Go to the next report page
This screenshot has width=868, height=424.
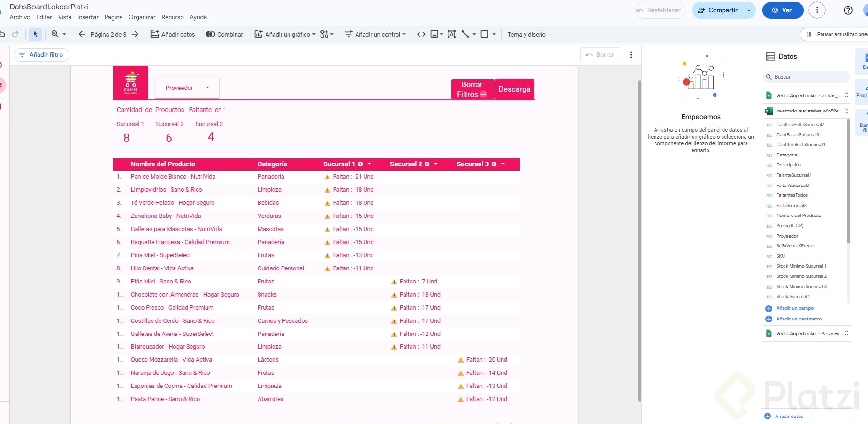[x=135, y=34]
